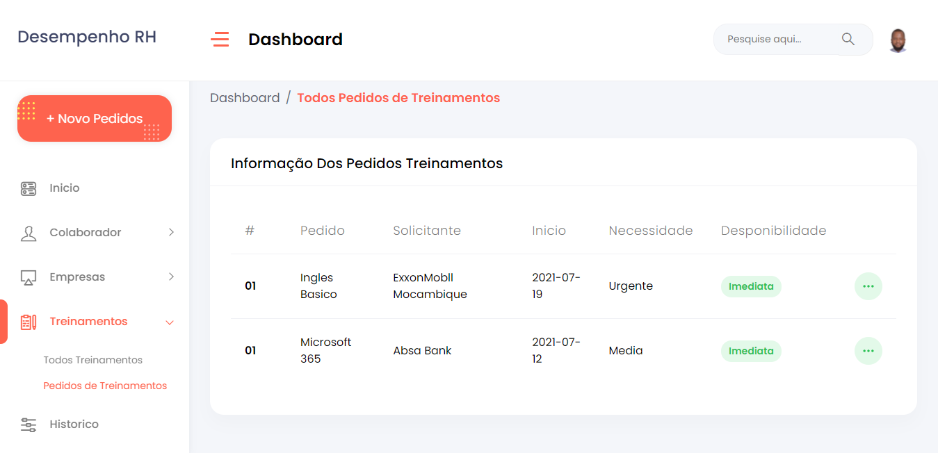The height and width of the screenshot is (453, 938).
Task: Open the user profile avatar
Action: tap(898, 40)
